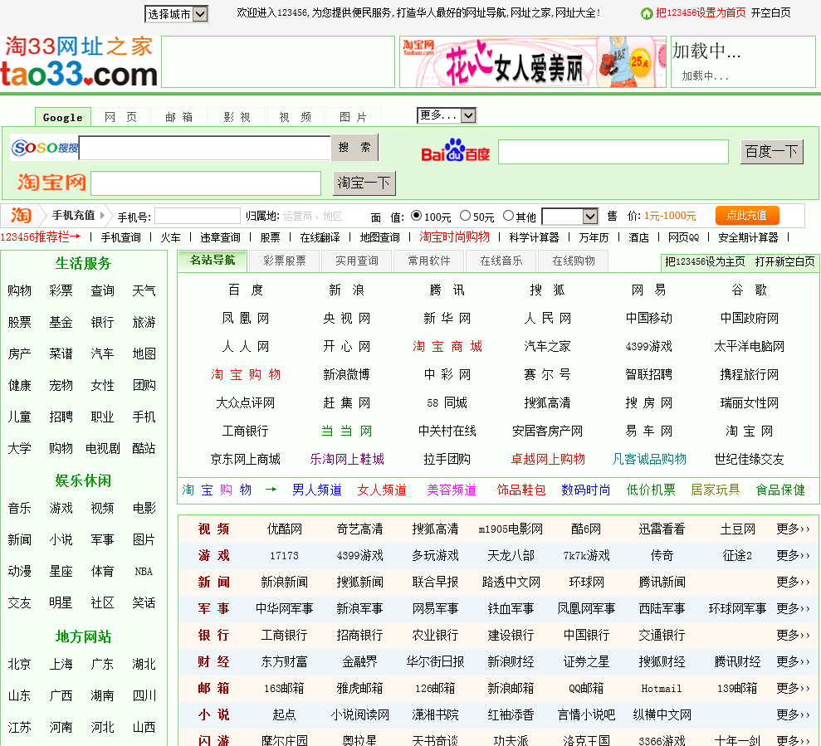
Task: Open the 优酷网 video link
Action: point(284,529)
